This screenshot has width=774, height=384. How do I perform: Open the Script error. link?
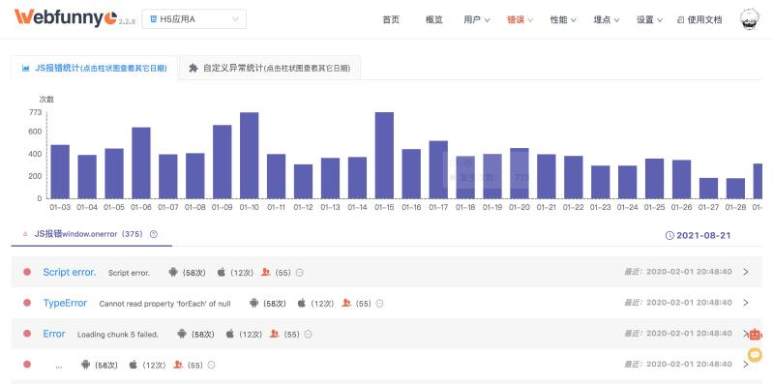tap(69, 272)
